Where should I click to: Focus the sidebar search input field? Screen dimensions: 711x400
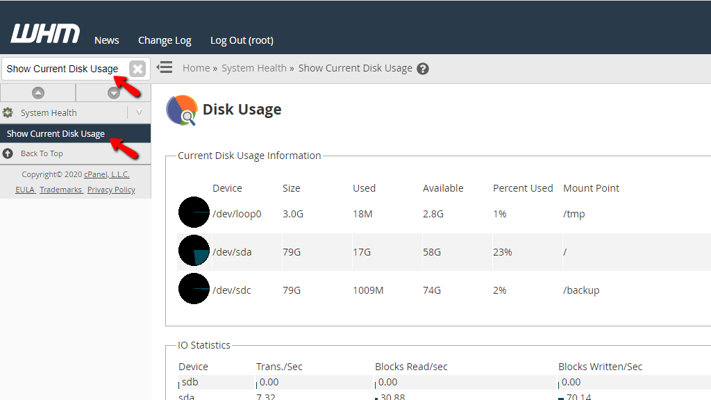65,69
